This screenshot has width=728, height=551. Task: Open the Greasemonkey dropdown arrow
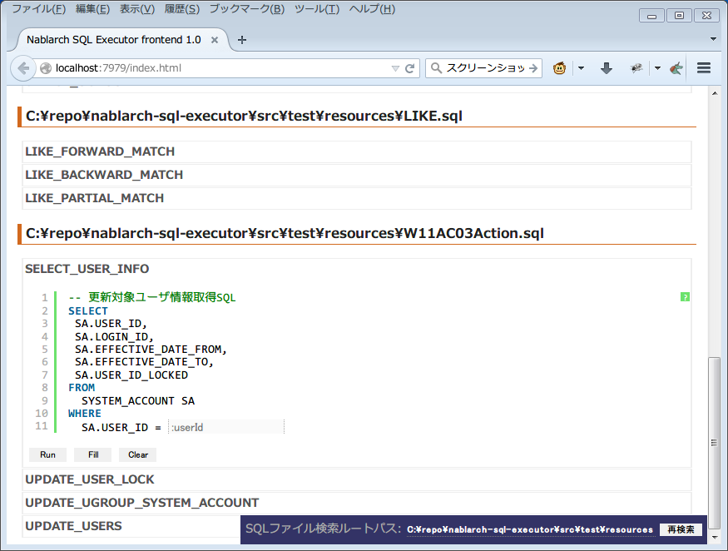click(x=581, y=68)
